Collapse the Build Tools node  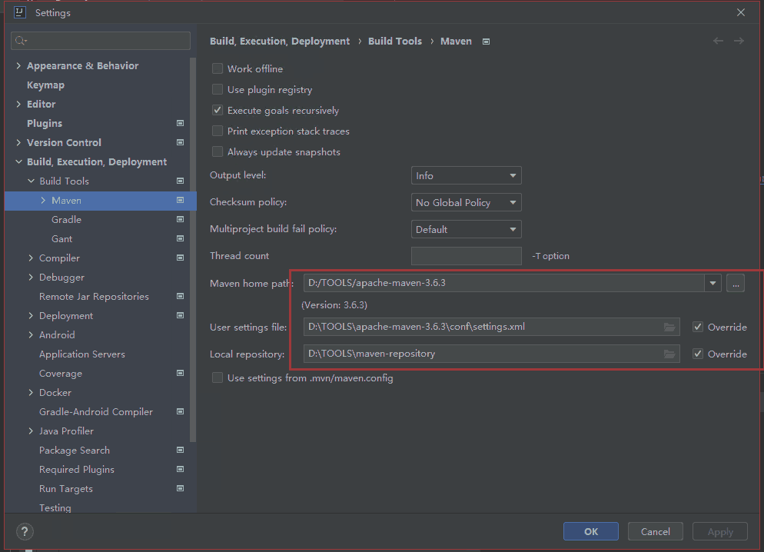(32, 181)
